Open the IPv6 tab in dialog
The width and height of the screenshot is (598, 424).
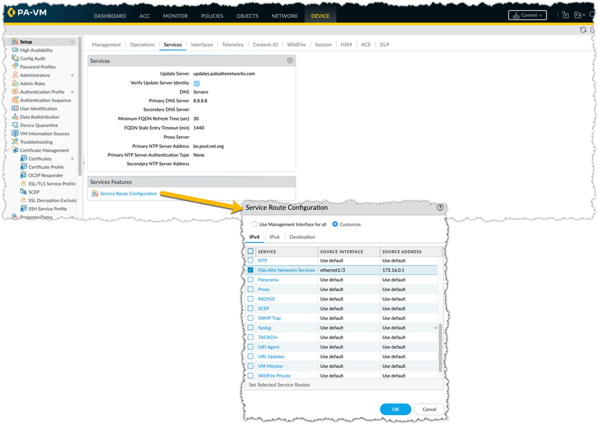[x=274, y=237]
